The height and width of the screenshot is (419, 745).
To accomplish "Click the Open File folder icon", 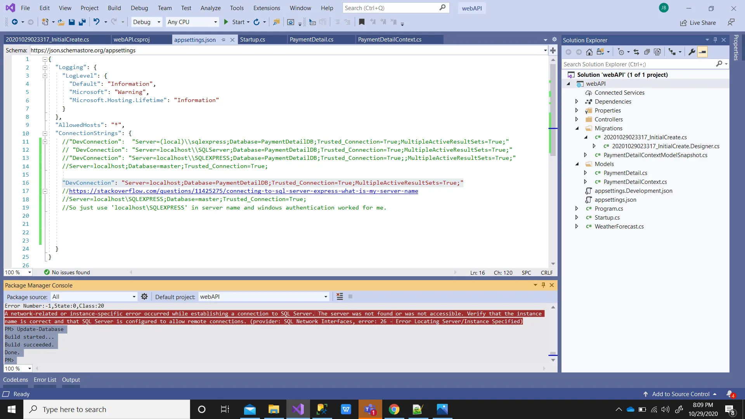I will pyautogui.click(x=61, y=22).
